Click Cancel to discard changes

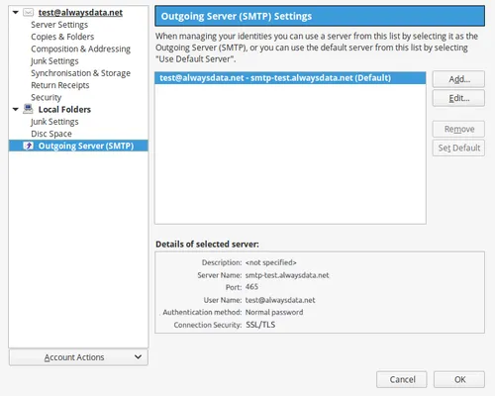(402, 379)
